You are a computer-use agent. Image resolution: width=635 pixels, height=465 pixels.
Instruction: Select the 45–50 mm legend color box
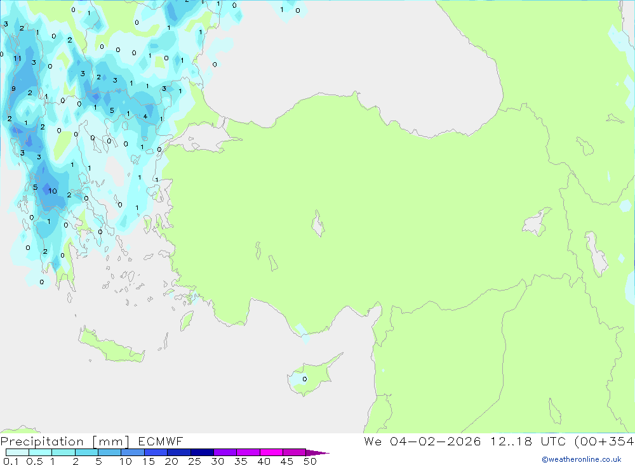pyautogui.click(x=295, y=452)
